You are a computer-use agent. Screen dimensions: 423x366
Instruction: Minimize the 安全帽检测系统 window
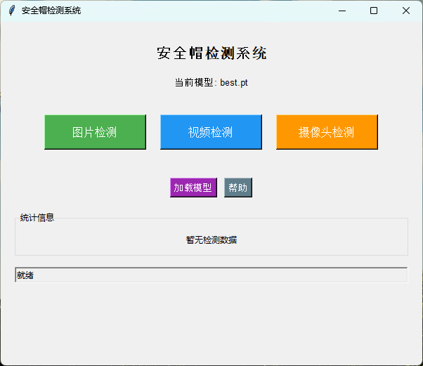[342, 11]
